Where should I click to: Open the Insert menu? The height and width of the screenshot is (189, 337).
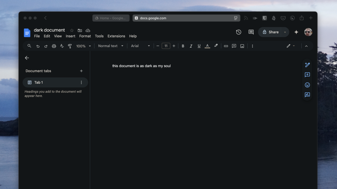[x=70, y=36]
